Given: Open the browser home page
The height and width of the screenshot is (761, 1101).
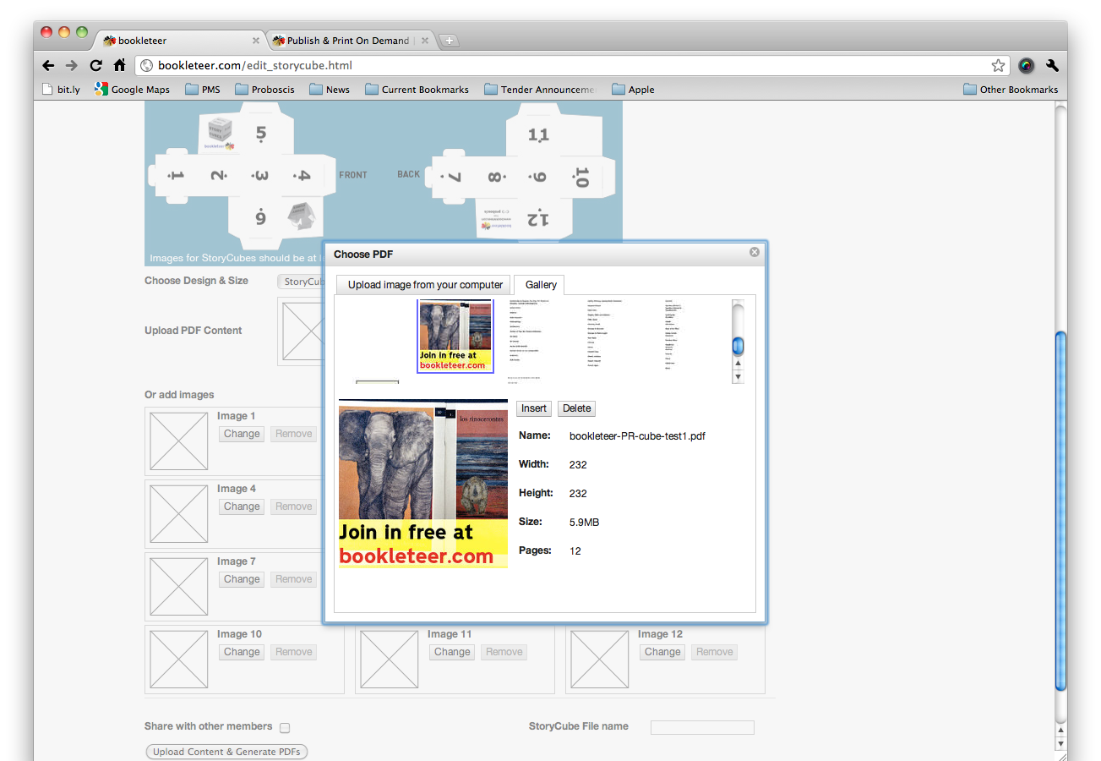Looking at the screenshot, I should tap(119, 65).
